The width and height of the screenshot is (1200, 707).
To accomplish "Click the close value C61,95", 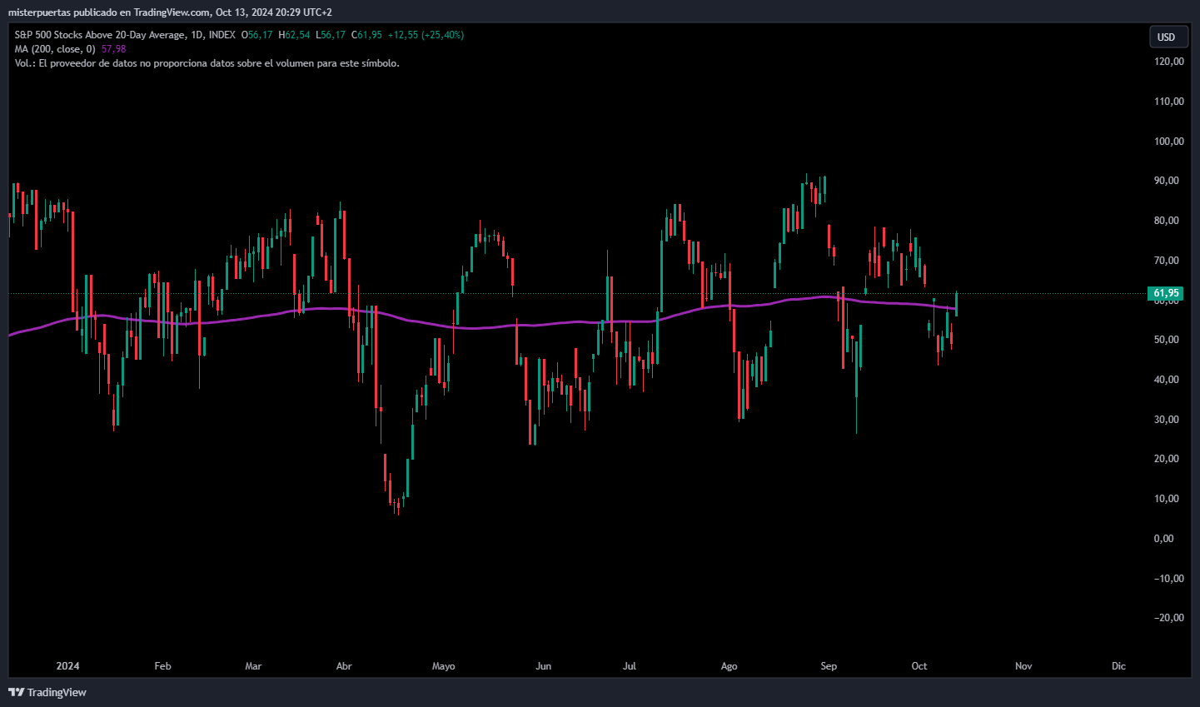I will [366, 35].
